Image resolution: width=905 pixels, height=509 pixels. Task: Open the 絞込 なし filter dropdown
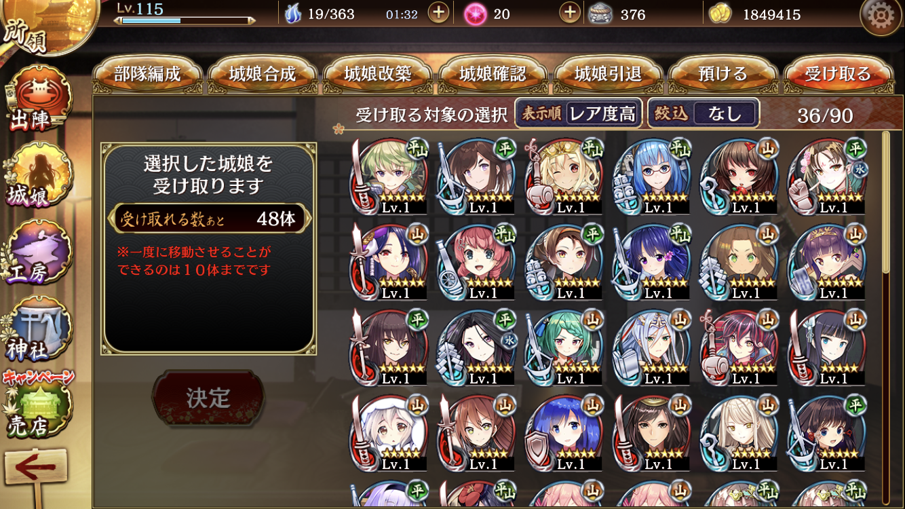703,113
